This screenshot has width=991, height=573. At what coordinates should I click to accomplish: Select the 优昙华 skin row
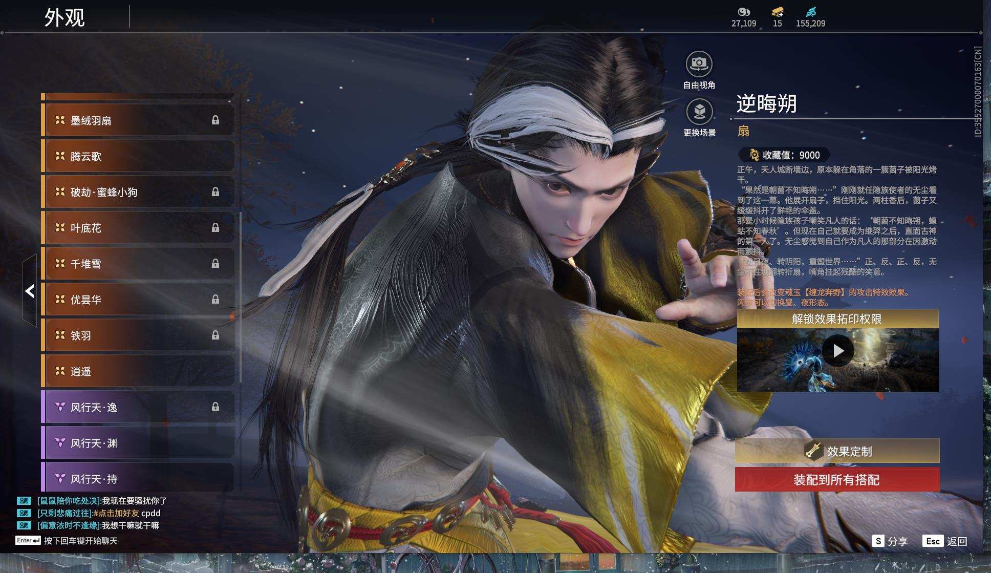coord(138,300)
